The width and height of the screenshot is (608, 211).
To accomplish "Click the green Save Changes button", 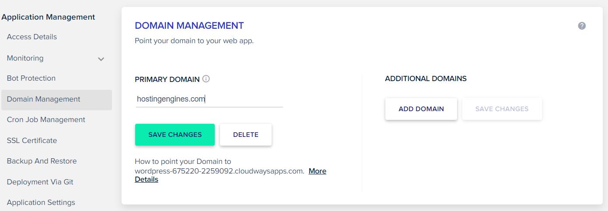I will pyautogui.click(x=175, y=135).
